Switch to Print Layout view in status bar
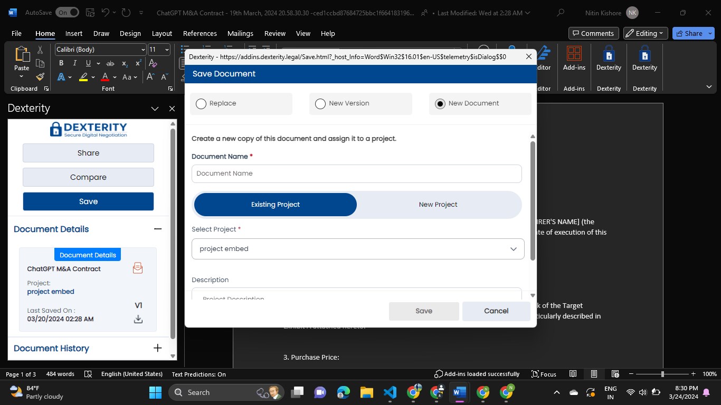This screenshot has width=721, height=405. [x=594, y=374]
